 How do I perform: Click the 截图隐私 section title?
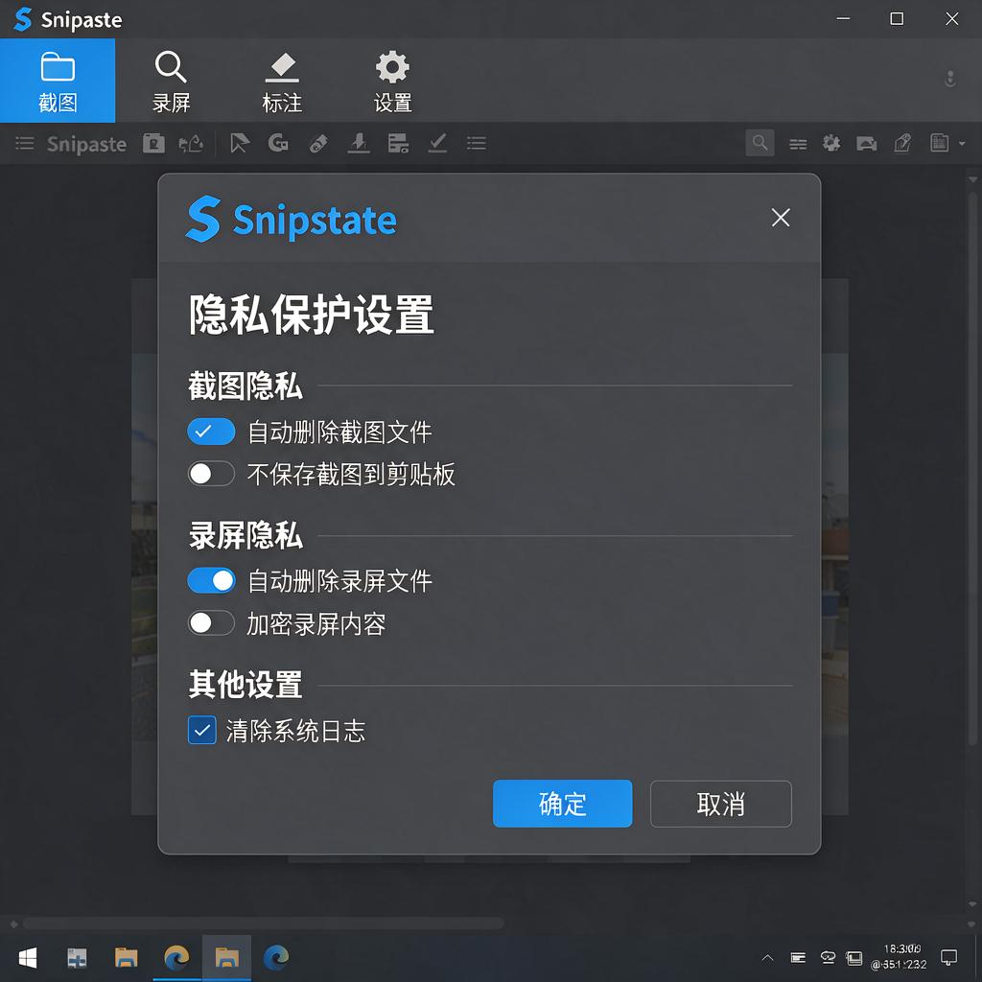[245, 386]
